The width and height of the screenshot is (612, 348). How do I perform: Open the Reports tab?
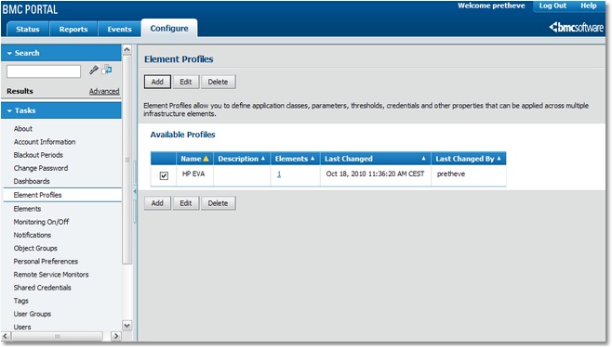(73, 29)
